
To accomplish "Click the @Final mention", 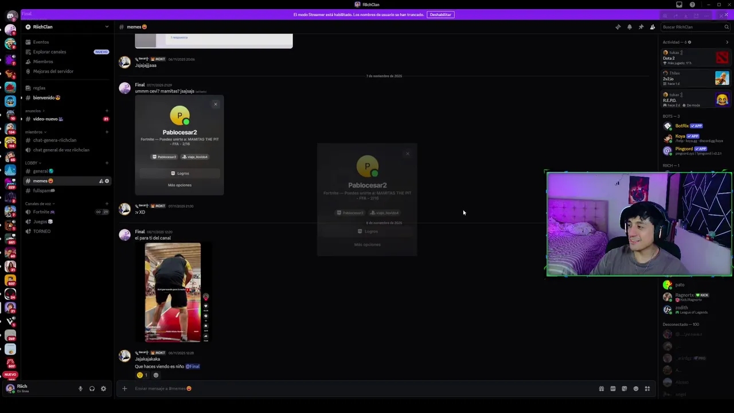I will pyautogui.click(x=193, y=367).
